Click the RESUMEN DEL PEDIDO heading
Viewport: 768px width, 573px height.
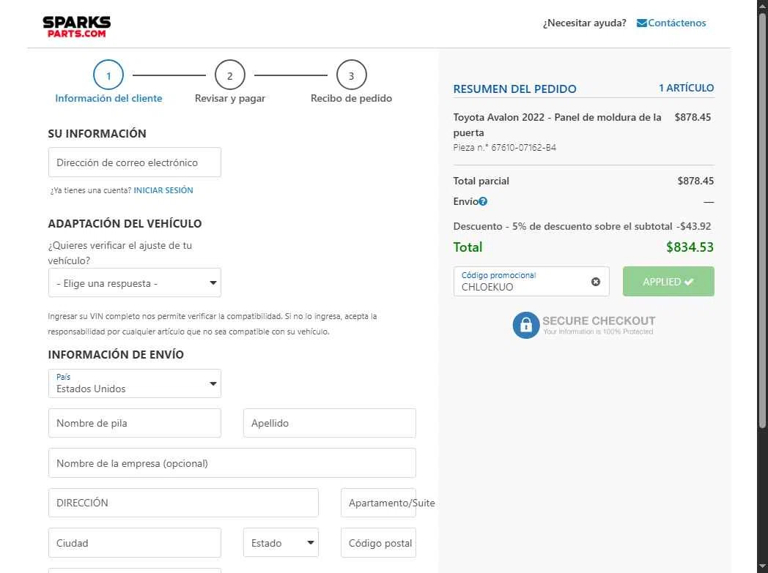[514, 89]
